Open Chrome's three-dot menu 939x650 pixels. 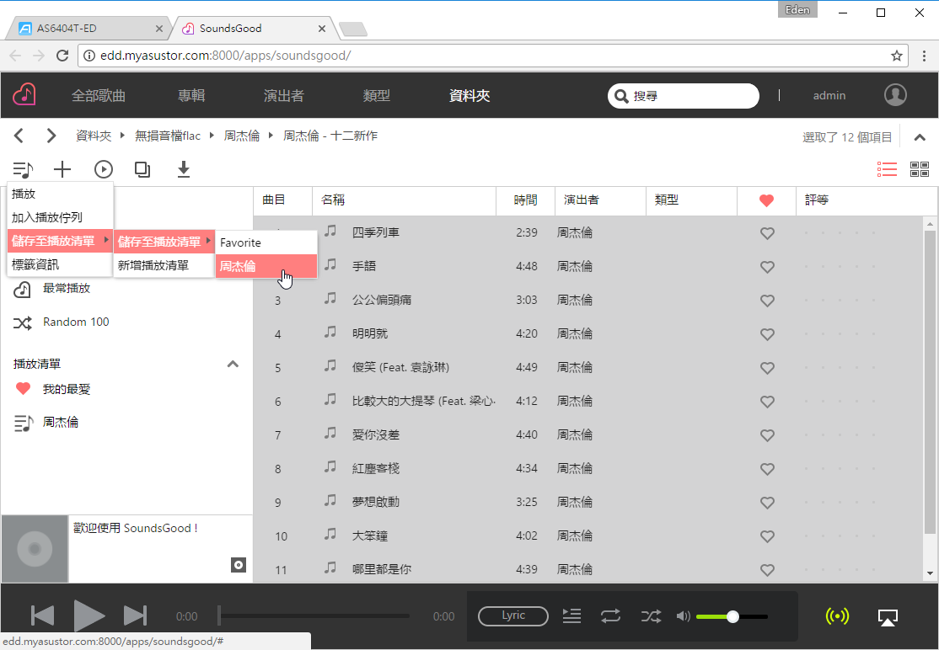pyautogui.click(x=925, y=56)
